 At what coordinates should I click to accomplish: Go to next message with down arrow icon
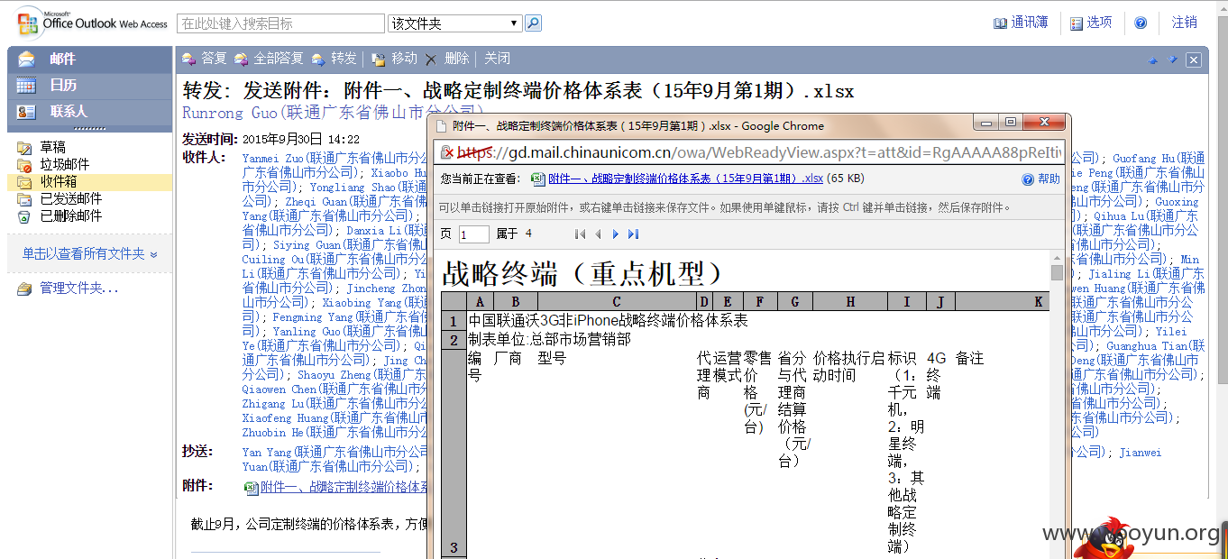1173,60
